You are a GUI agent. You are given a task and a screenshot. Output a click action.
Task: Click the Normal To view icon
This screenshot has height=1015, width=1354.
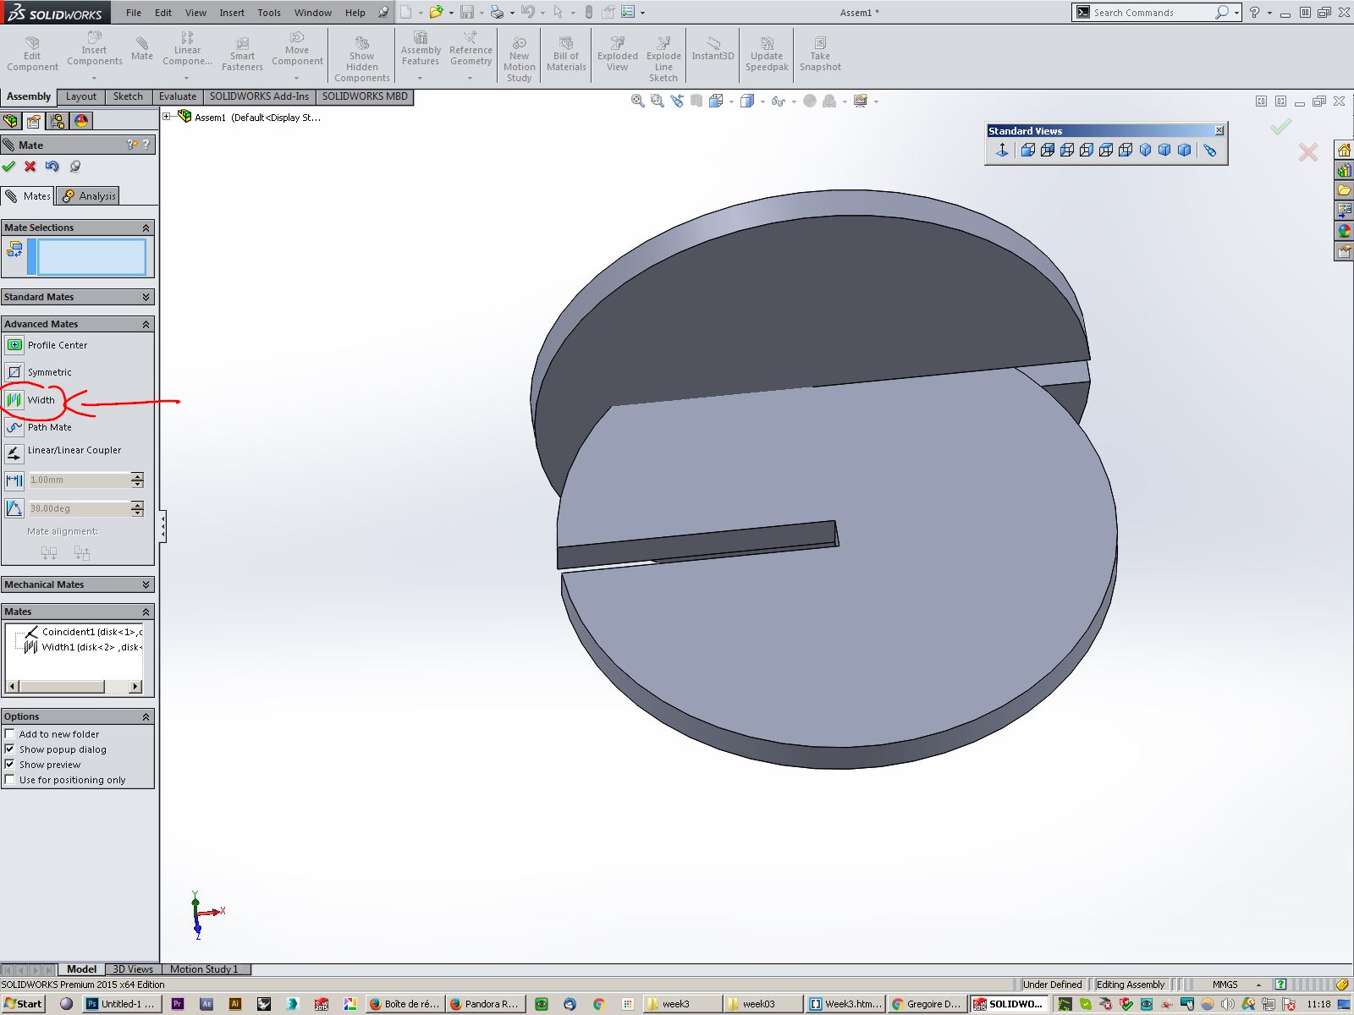coord(1003,151)
